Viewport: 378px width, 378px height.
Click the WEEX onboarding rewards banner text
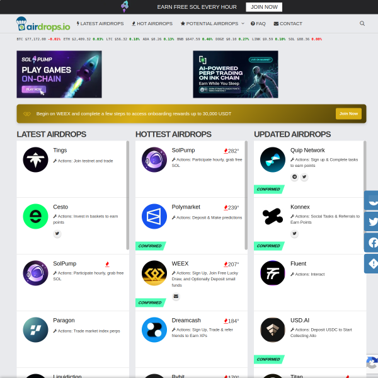[134, 113]
